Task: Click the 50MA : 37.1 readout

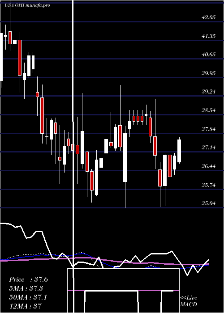Action: (x=28, y=297)
